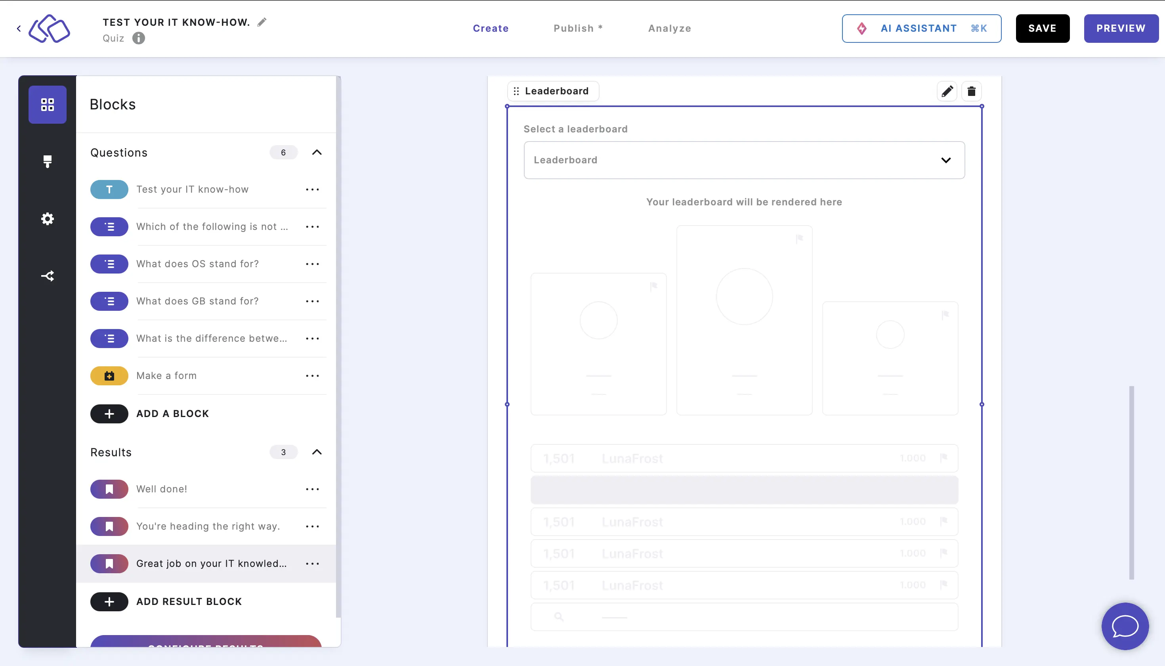Viewport: 1165px width, 666px height.
Task: Click the pencil edit icon on Leaderboard
Action: pyautogui.click(x=947, y=90)
